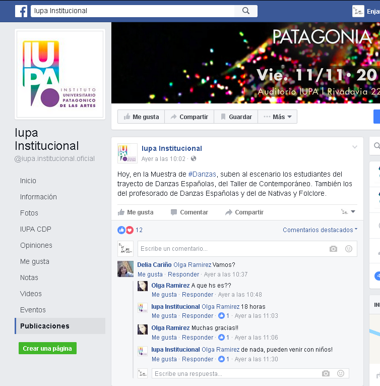This screenshot has height=386, width=380.
Task: Click Olga Ramirez avatar on 'Muchas gracias' reply
Action: (143, 329)
